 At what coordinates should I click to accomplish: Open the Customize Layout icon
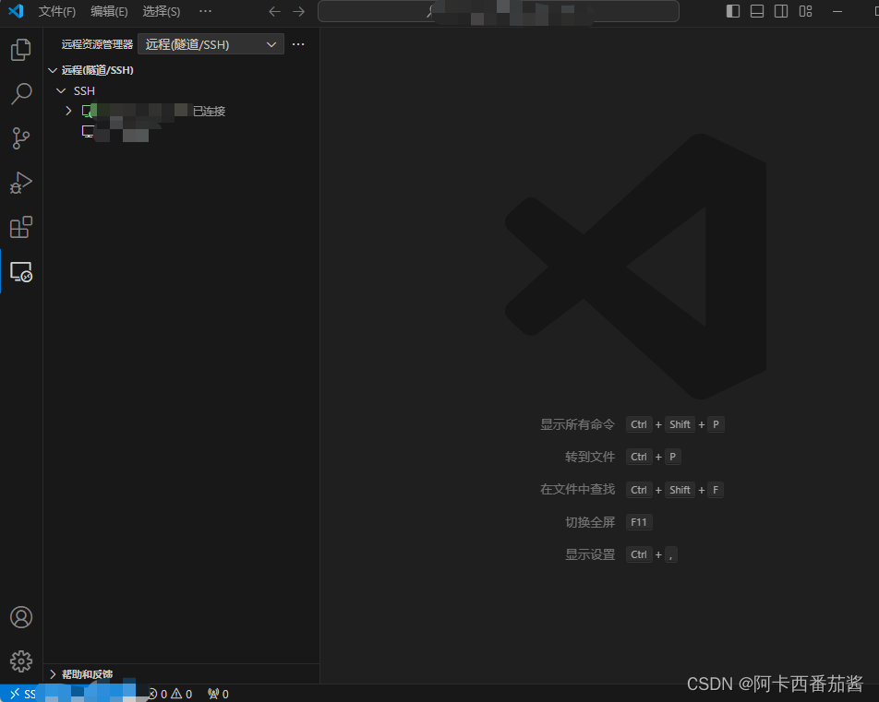[805, 11]
